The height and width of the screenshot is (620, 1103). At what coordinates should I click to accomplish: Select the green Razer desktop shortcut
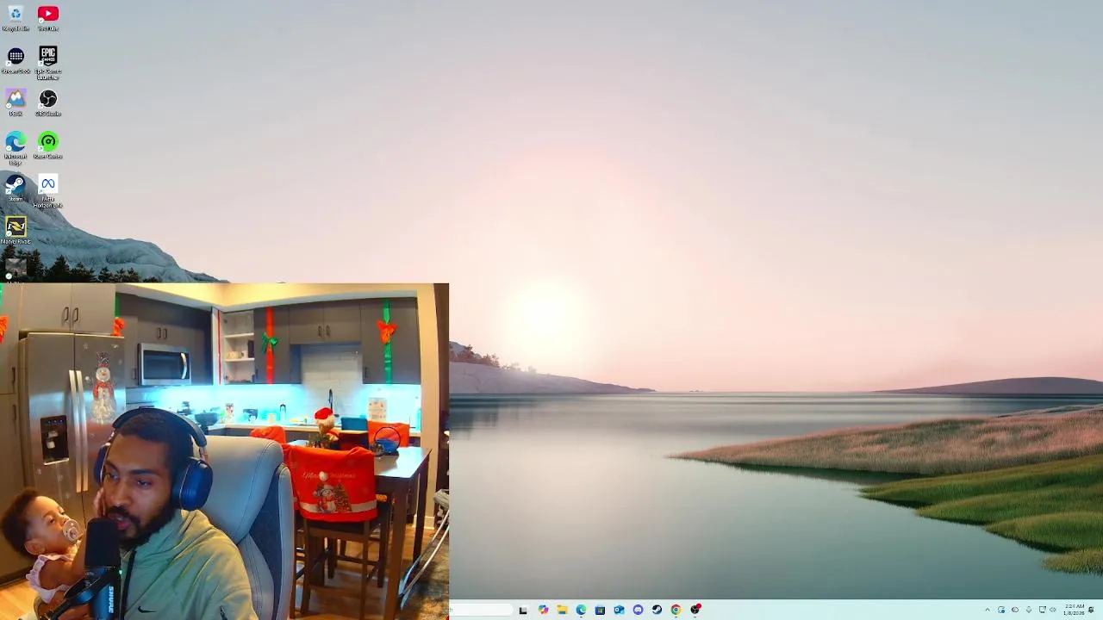click(x=47, y=146)
